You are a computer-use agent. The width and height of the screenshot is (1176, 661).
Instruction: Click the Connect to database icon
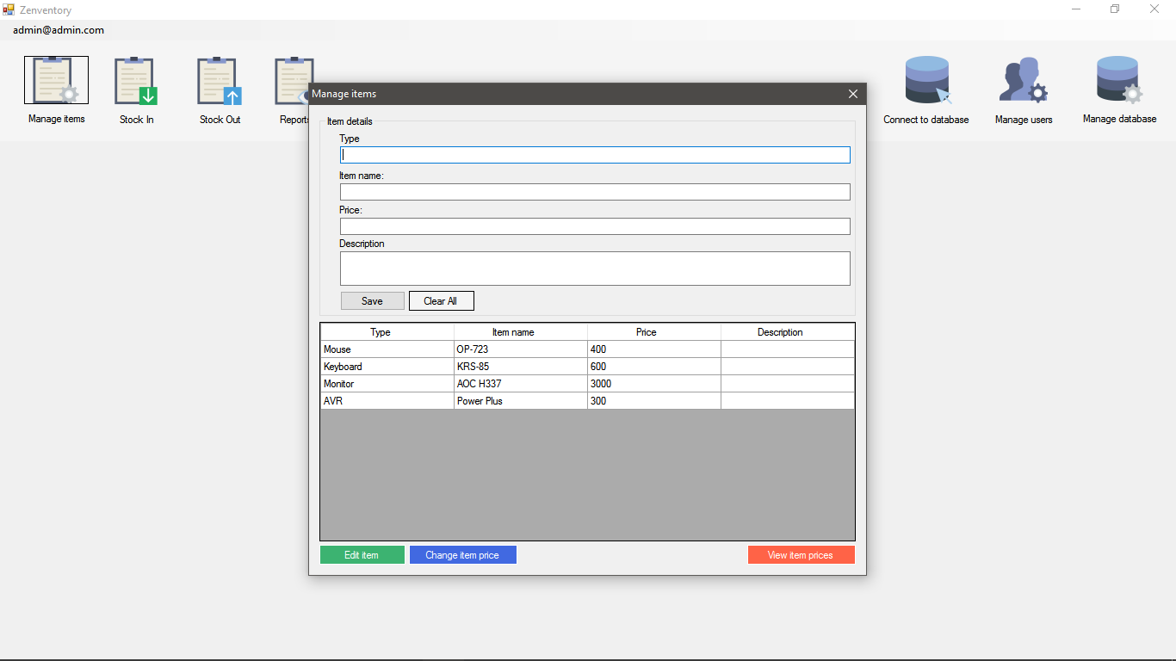coord(926,80)
